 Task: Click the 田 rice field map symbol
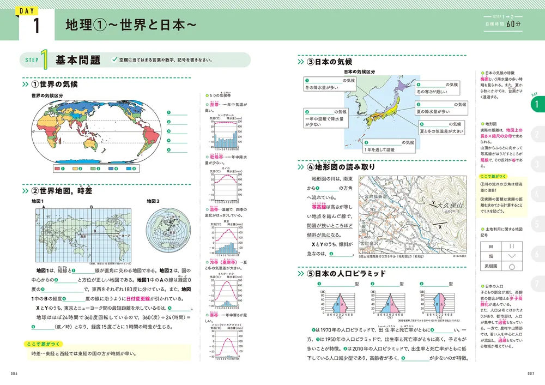coord(512,246)
